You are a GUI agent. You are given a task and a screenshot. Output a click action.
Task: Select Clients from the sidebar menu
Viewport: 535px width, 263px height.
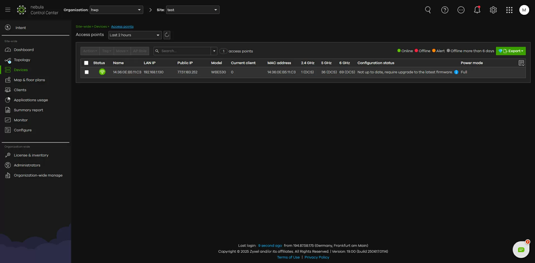[20, 90]
